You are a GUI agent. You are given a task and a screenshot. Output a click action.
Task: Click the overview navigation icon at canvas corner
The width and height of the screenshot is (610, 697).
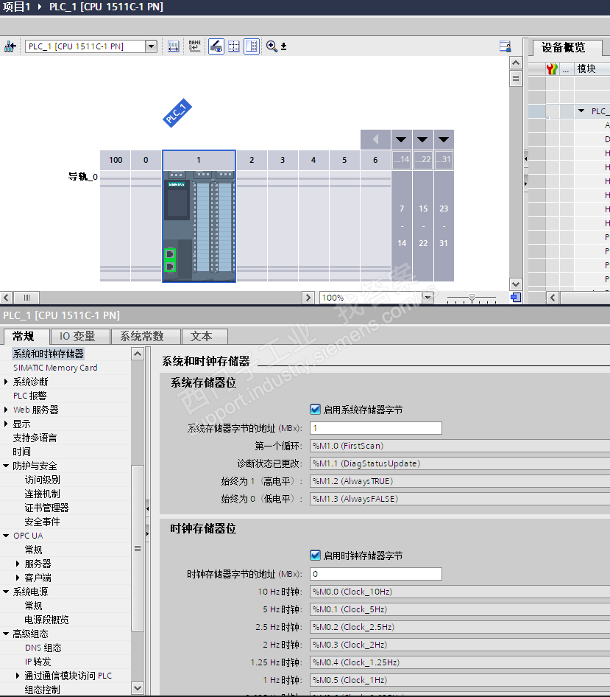[516, 298]
